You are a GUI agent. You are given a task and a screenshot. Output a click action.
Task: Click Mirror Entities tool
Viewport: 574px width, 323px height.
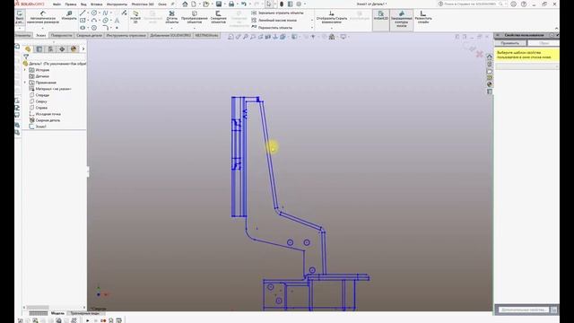[x=277, y=13]
